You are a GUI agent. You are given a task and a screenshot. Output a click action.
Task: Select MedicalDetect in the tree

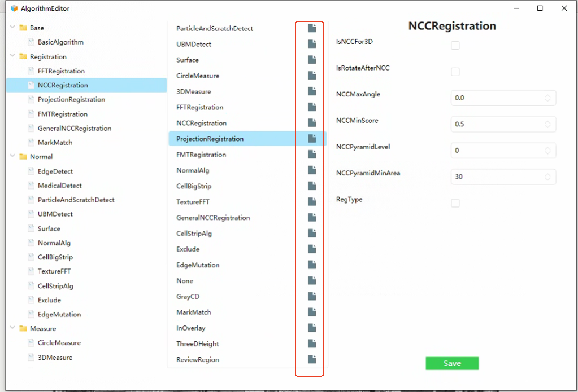[x=60, y=186]
